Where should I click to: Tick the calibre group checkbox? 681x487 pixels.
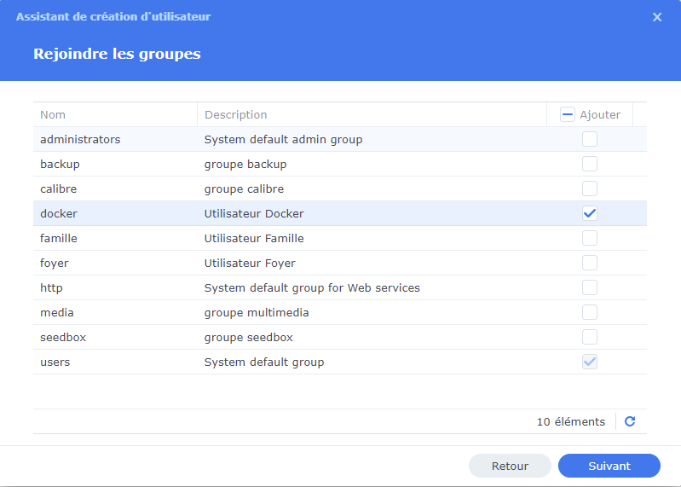[590, 188]
